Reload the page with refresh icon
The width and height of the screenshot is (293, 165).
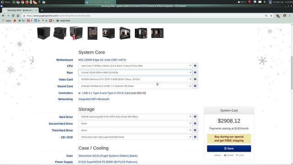pyautogui.click(x=13, y=16)
